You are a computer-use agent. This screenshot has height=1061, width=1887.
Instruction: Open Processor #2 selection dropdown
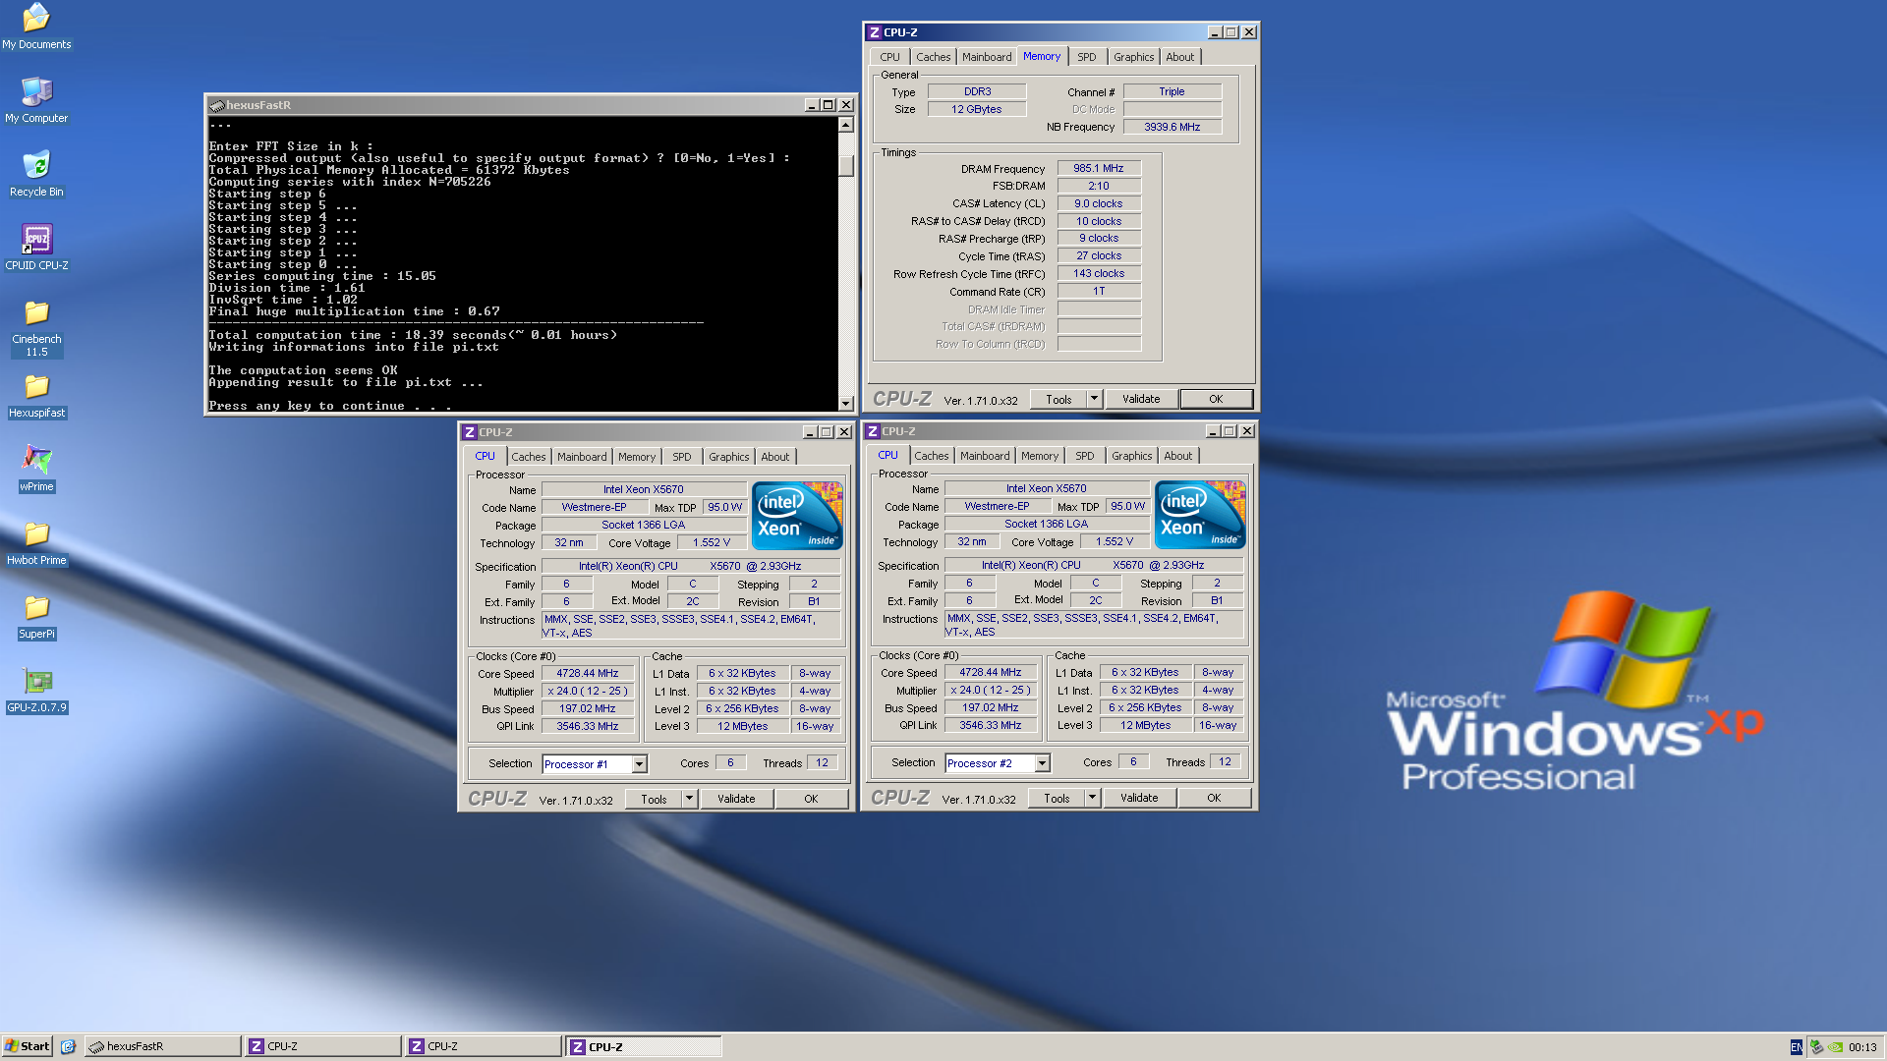1042,763
